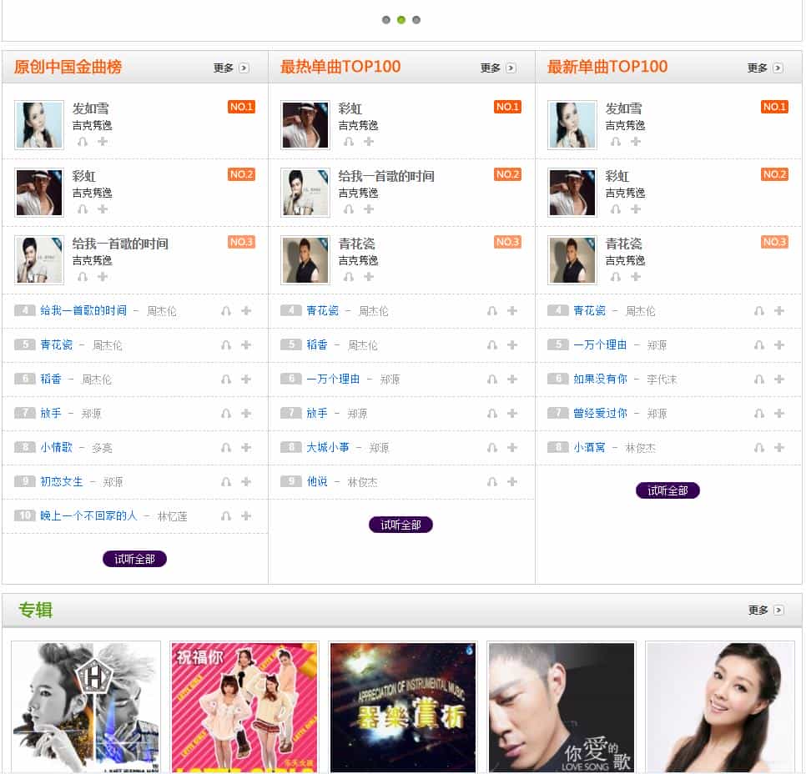This screenshot has height=774, width=806.
Task: Play 发如雪 NO.1 in 最新单曲TOP100
Action: pyautogui.click(x=615, y=141)
